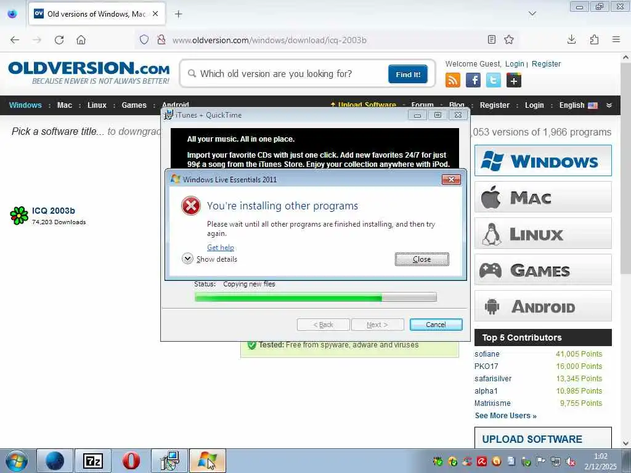
Task: Click the Register link beside Welcome Guest
Action: click(546, 64)
